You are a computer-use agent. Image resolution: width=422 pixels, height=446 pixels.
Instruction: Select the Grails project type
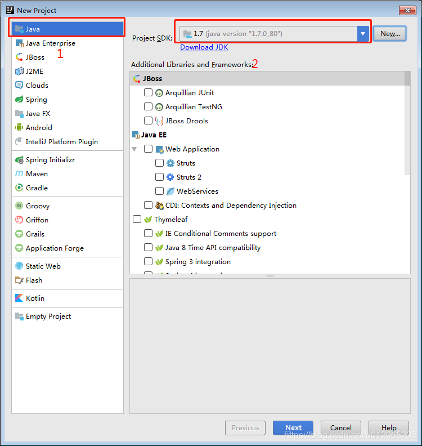68,234
